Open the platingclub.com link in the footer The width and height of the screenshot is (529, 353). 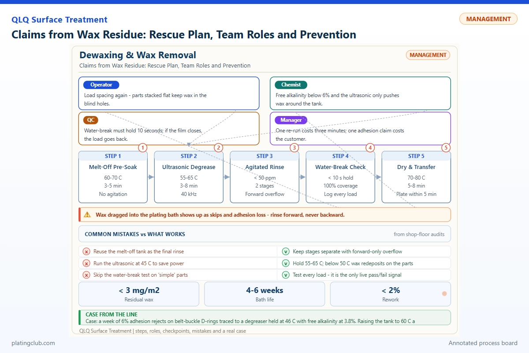pos(33,343)
